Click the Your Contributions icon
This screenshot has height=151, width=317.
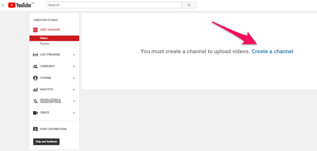(x=35, y=129)
